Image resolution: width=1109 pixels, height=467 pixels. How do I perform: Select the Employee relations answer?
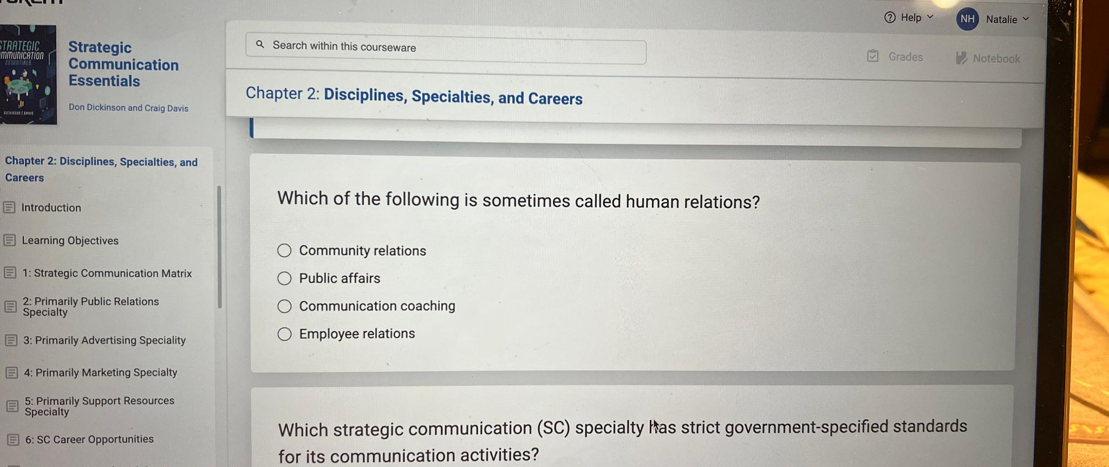click(284, 334)
